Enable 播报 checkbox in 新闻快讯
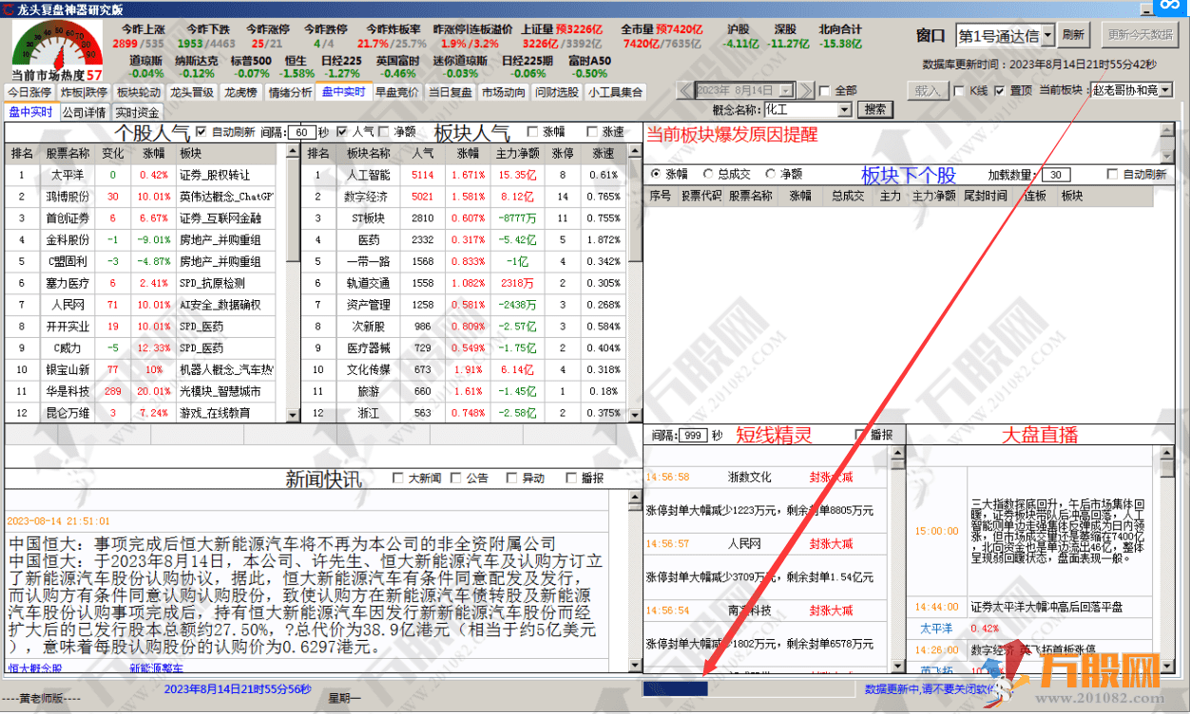Viewport: 1190px width, 714px height. pyautogui.click(x=571, y=479)
